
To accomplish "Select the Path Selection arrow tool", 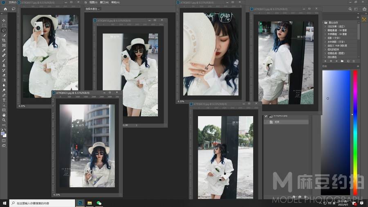I will (4, 105).
